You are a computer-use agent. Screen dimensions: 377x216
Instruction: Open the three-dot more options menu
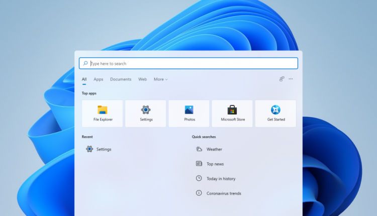tap(291, 79)
